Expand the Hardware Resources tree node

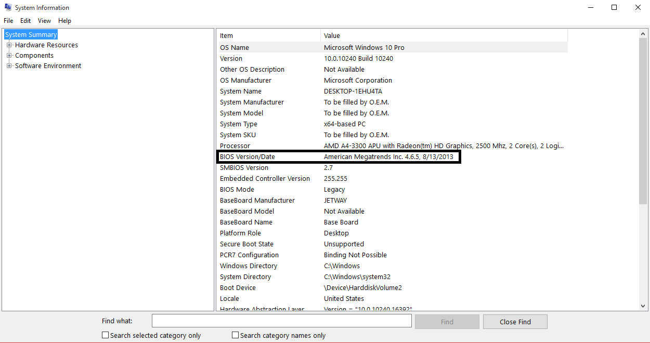pos(9,45)
